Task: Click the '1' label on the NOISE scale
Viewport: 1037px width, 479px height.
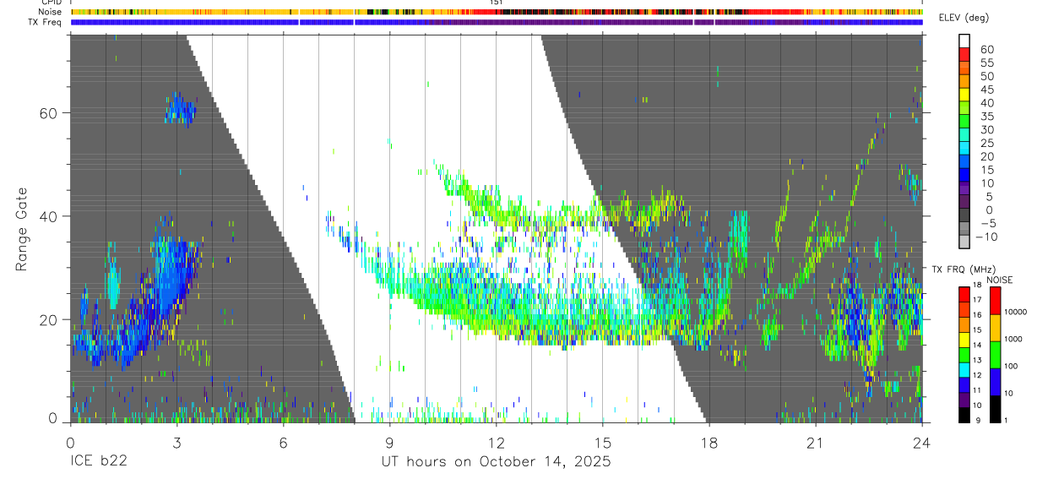Action: point(1005,420)
